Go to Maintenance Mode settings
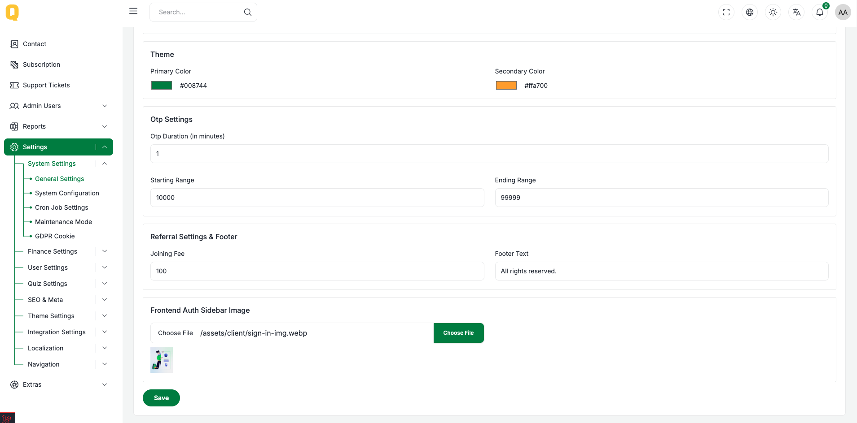This screenshot has height=423, width=857. [63, 222]
